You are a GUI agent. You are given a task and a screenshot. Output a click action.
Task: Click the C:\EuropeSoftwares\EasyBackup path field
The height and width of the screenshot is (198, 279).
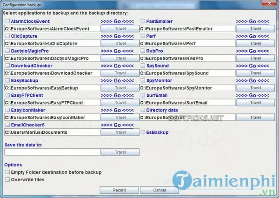coord(52,88)
